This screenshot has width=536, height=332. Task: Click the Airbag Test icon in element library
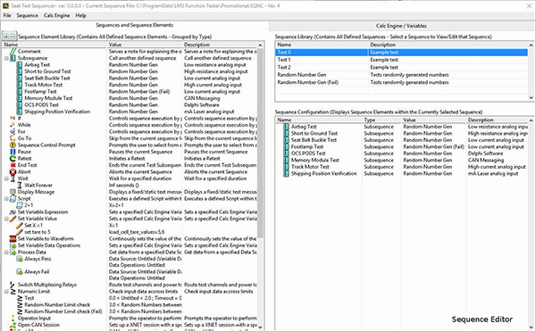click(x=20, y=65)
